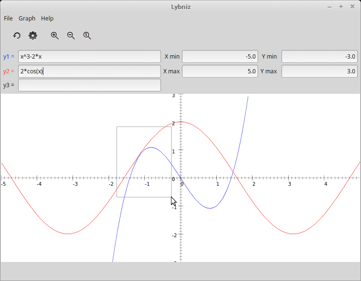Minimize the Lybniz window
361x281 pixels.
330,7
